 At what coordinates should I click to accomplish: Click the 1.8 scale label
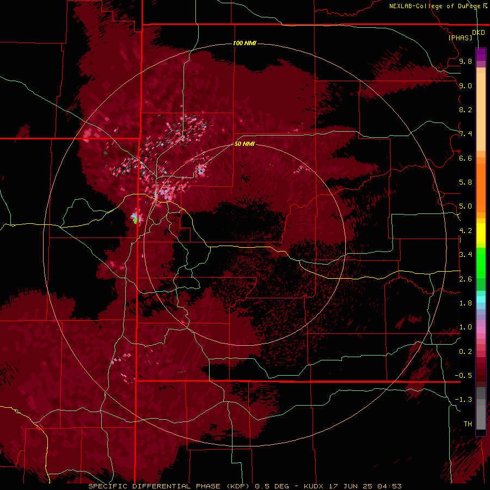[465, 303]
